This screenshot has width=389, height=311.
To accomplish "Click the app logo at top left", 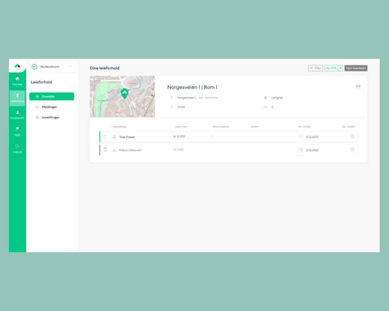I will point(17,66).
